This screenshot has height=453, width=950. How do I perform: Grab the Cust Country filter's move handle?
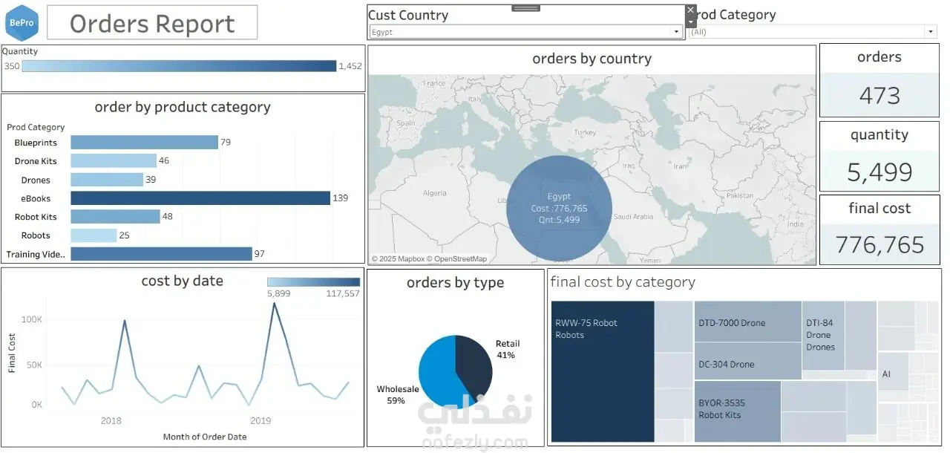tap(525, 8)
